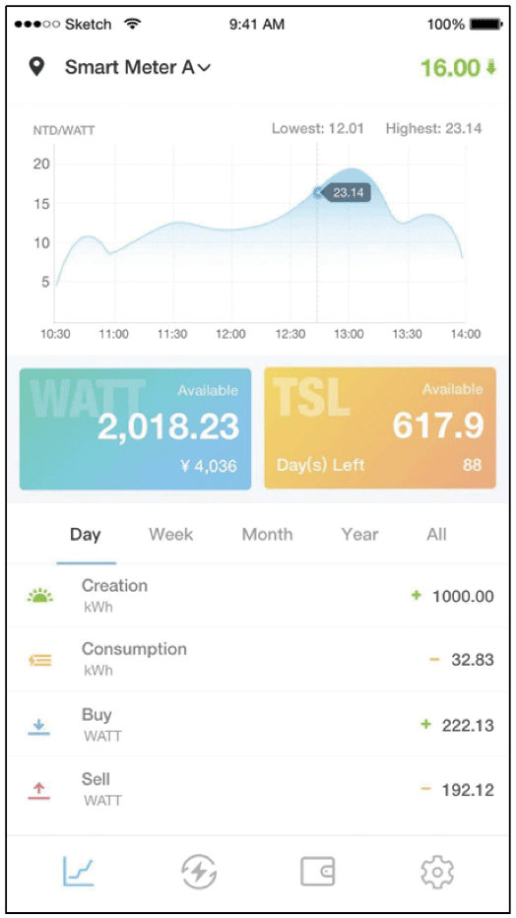Expand the Smart Meter A dropdown
516x918 pixels.
[x=138, y=67]
